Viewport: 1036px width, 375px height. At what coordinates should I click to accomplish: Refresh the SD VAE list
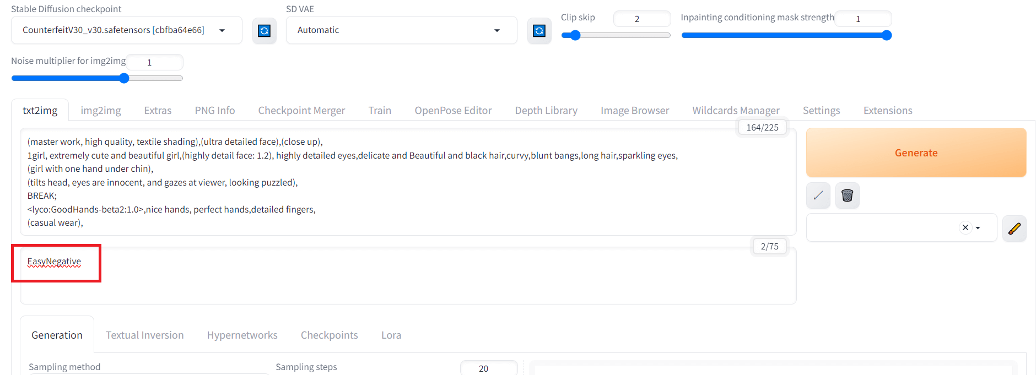click(539, 31)
